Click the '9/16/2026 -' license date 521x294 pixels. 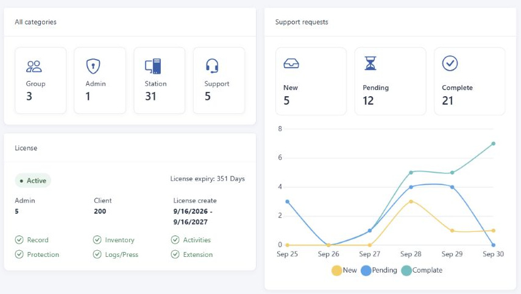(193, 211)
